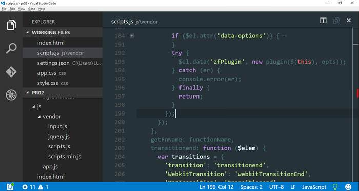Change indentation via Spaces: 2

click(x=251, y=187)
